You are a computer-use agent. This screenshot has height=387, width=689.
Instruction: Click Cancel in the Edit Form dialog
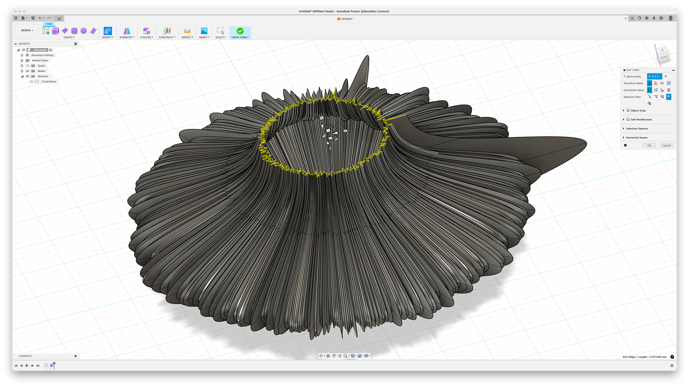pos(666,145)
